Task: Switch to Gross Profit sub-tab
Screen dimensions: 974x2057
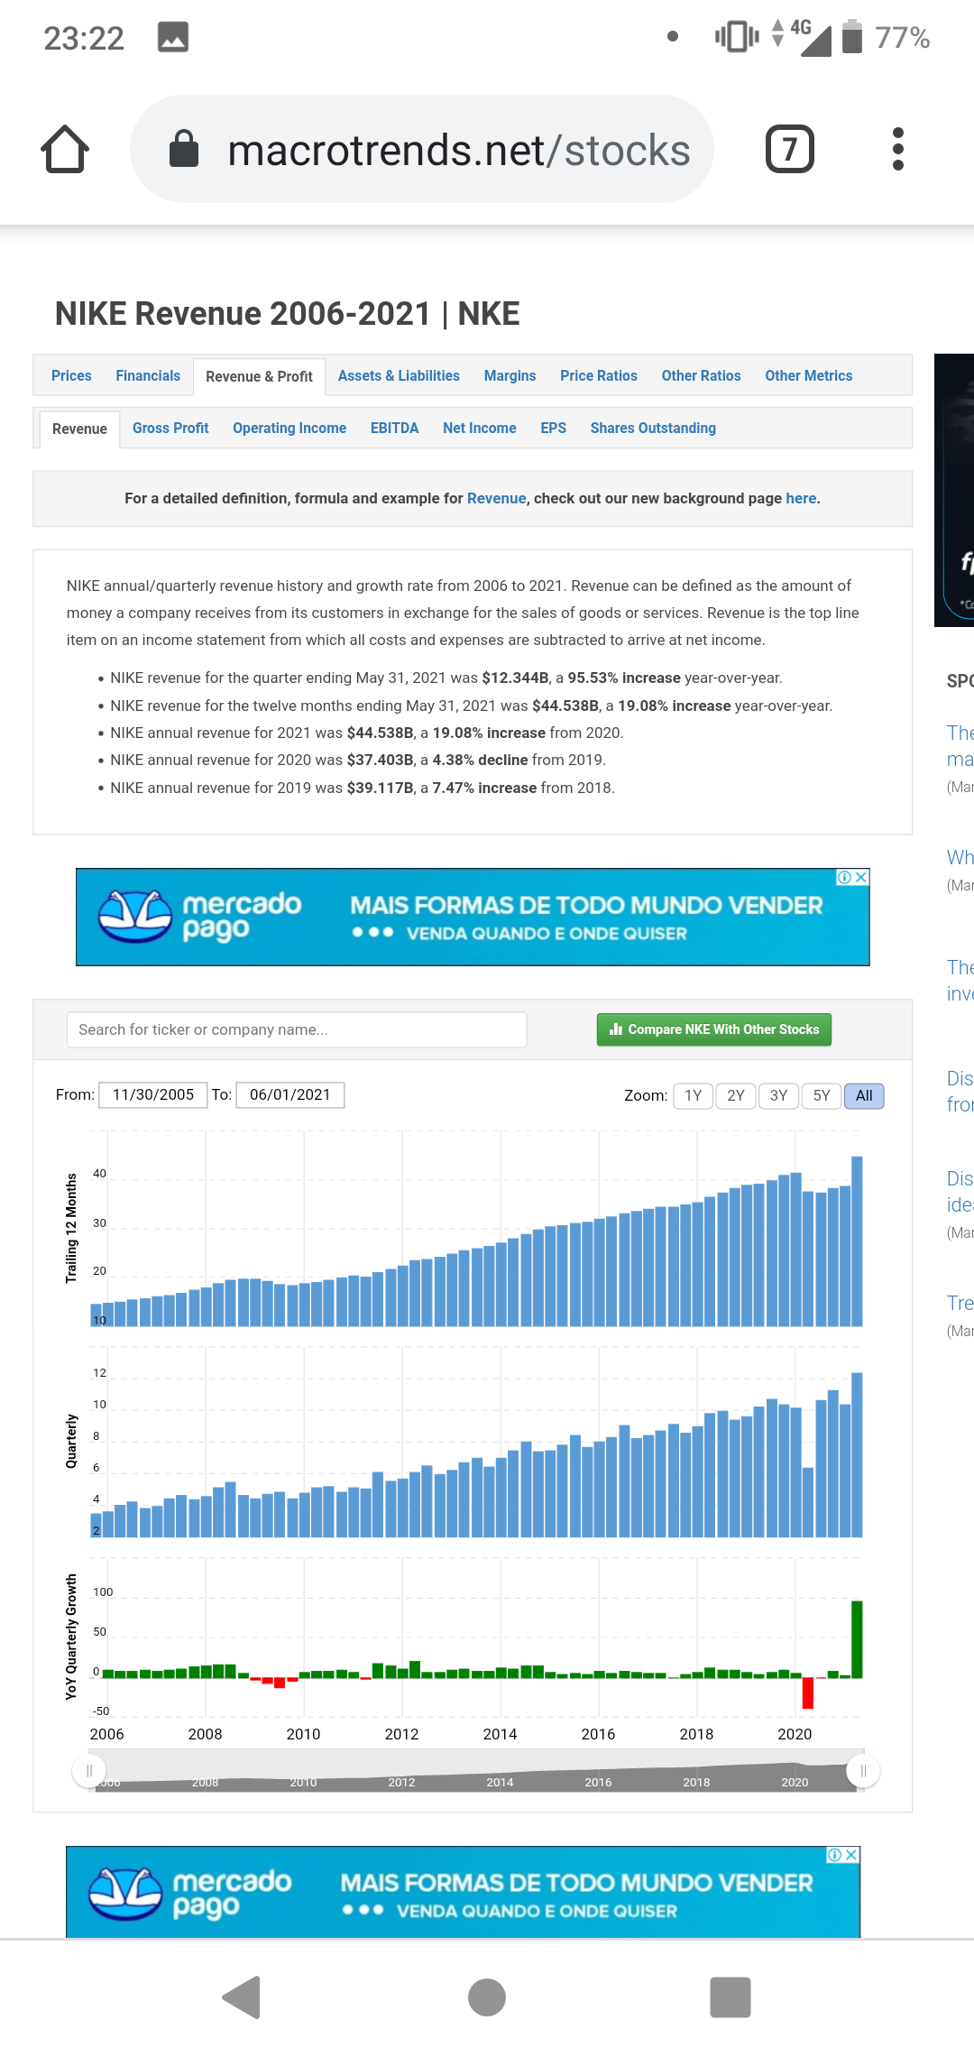Action: (170, 428)
